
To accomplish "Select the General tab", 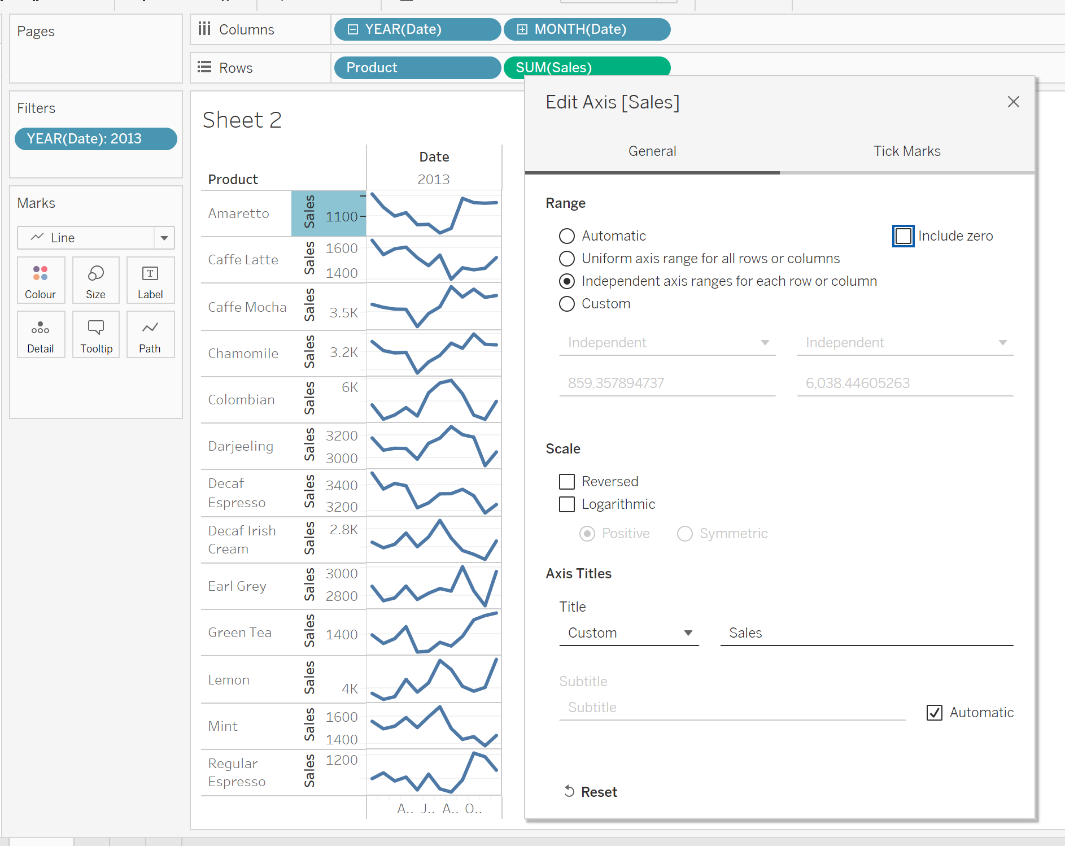I will 652,151.
